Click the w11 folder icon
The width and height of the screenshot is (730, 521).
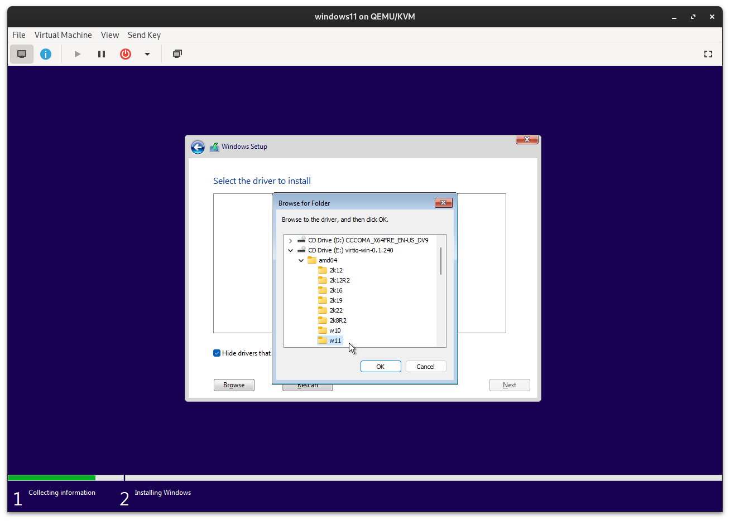pyautogui.click(x=323, y=340)
